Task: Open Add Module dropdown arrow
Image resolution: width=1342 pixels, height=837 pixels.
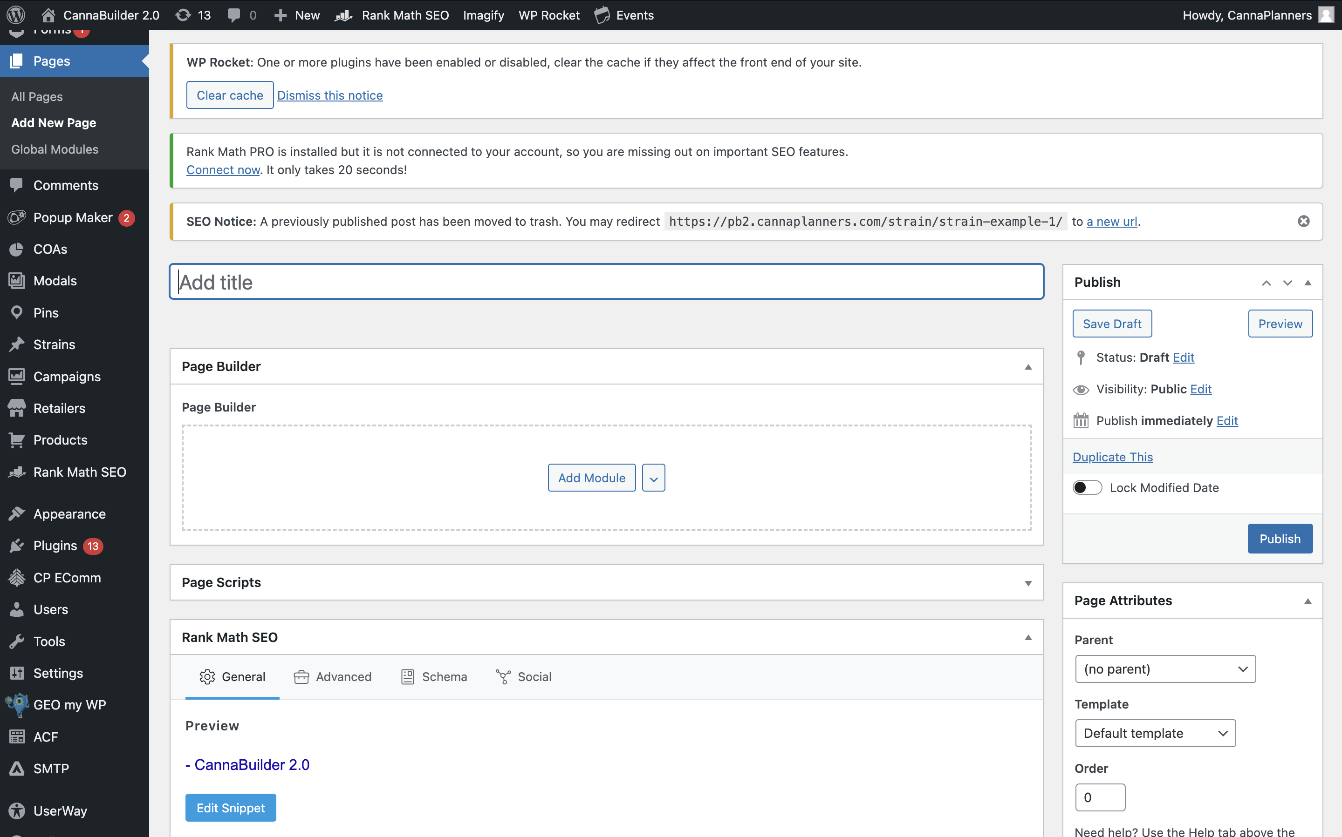Action: (x=653, y=478)
